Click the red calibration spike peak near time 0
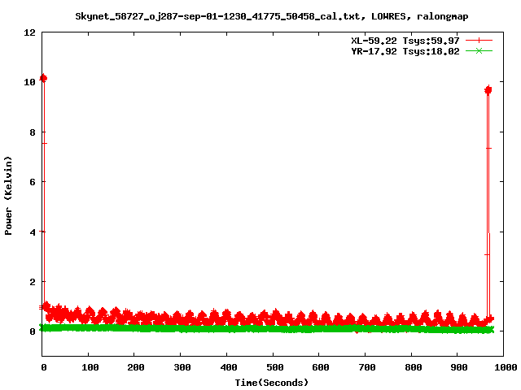Screen dimensions: 521x390 [x=43, y=78]
